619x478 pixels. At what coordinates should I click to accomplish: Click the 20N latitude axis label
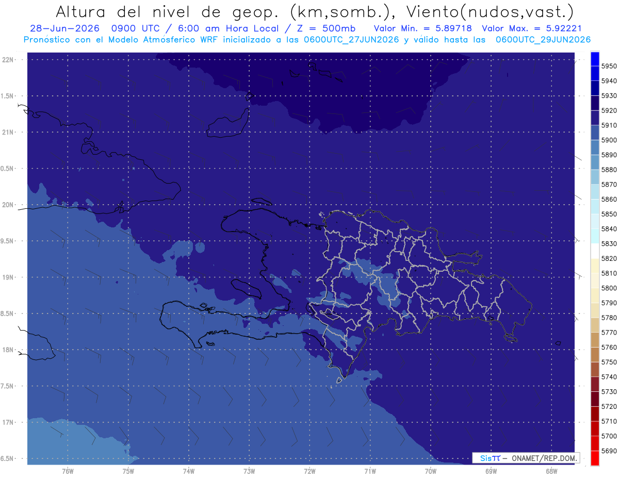[9, 205]
